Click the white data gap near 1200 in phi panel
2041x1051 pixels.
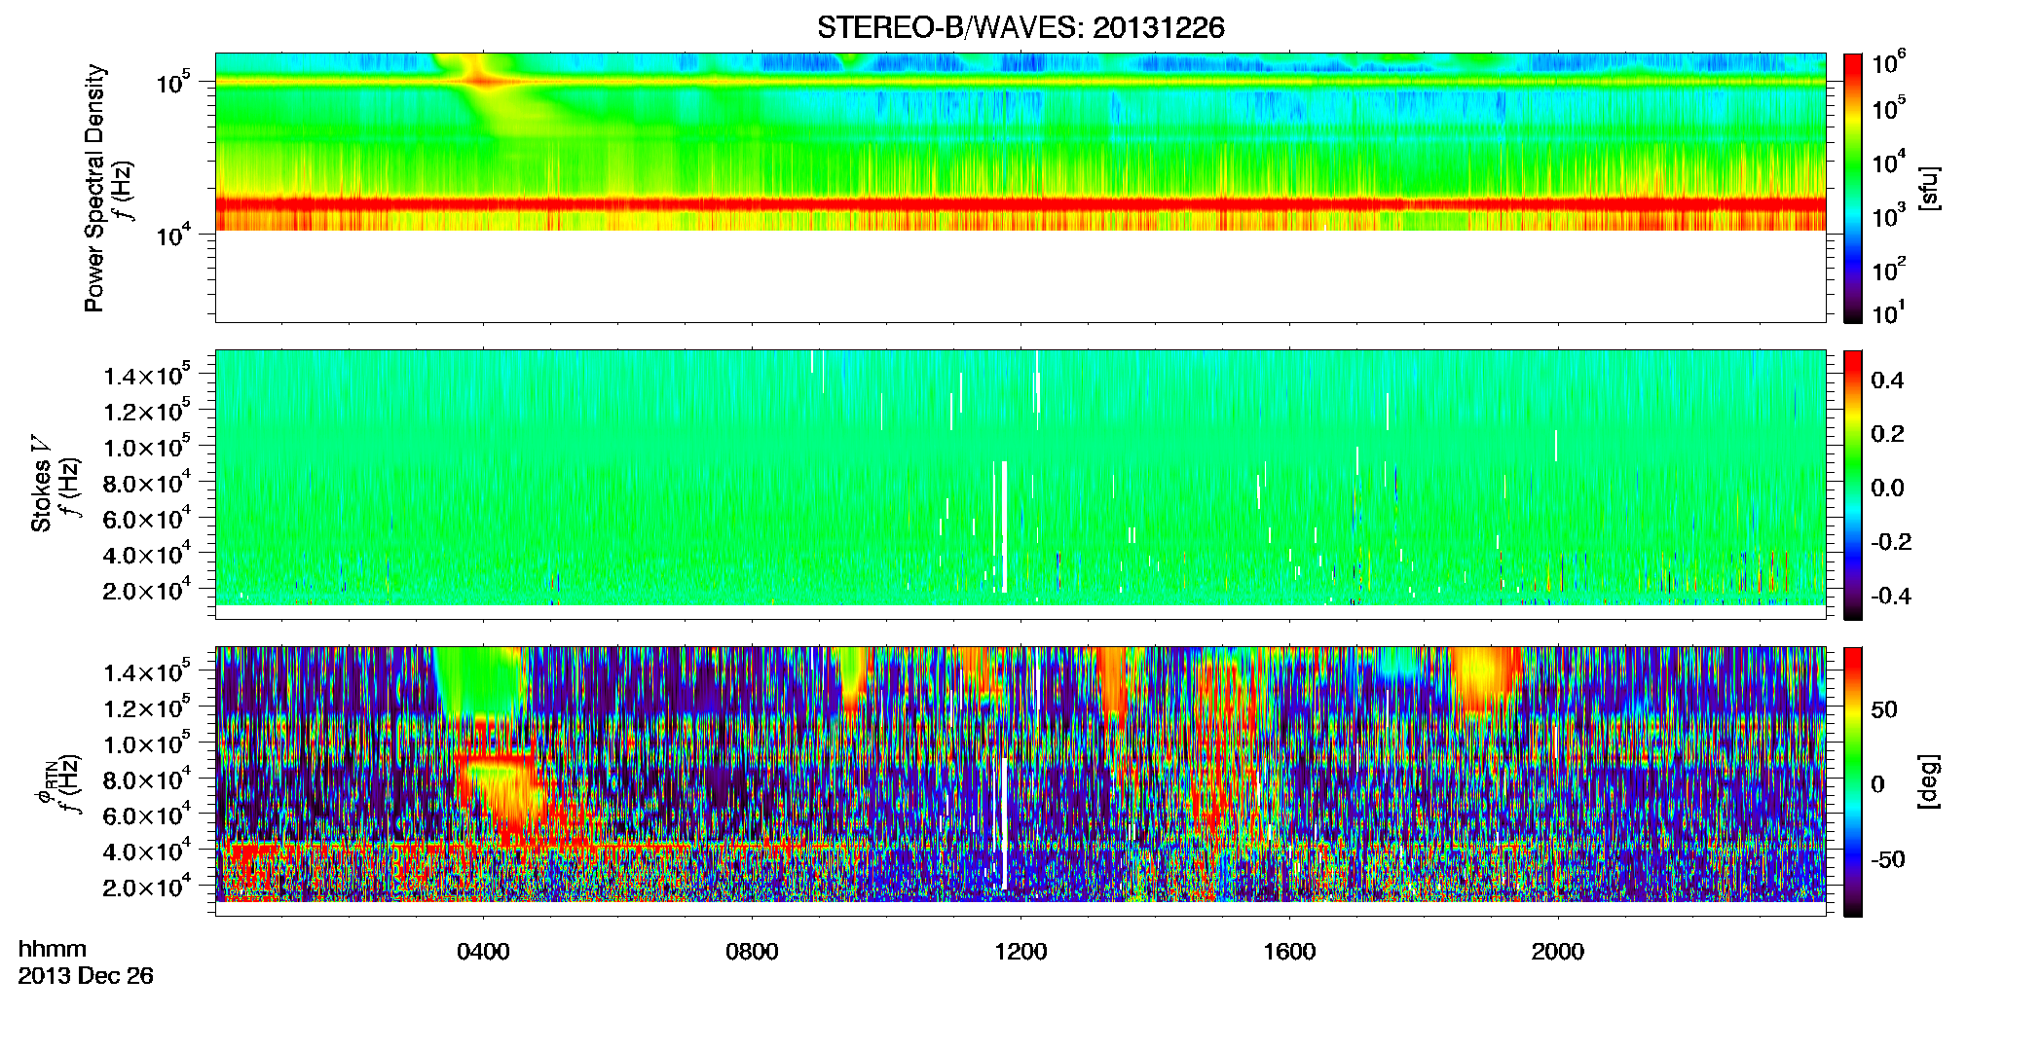pyautogui.click(x=1004, y=823)
